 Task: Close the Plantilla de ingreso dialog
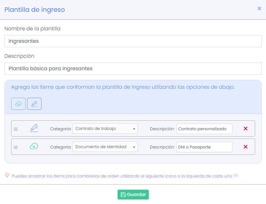pos(259,9)
